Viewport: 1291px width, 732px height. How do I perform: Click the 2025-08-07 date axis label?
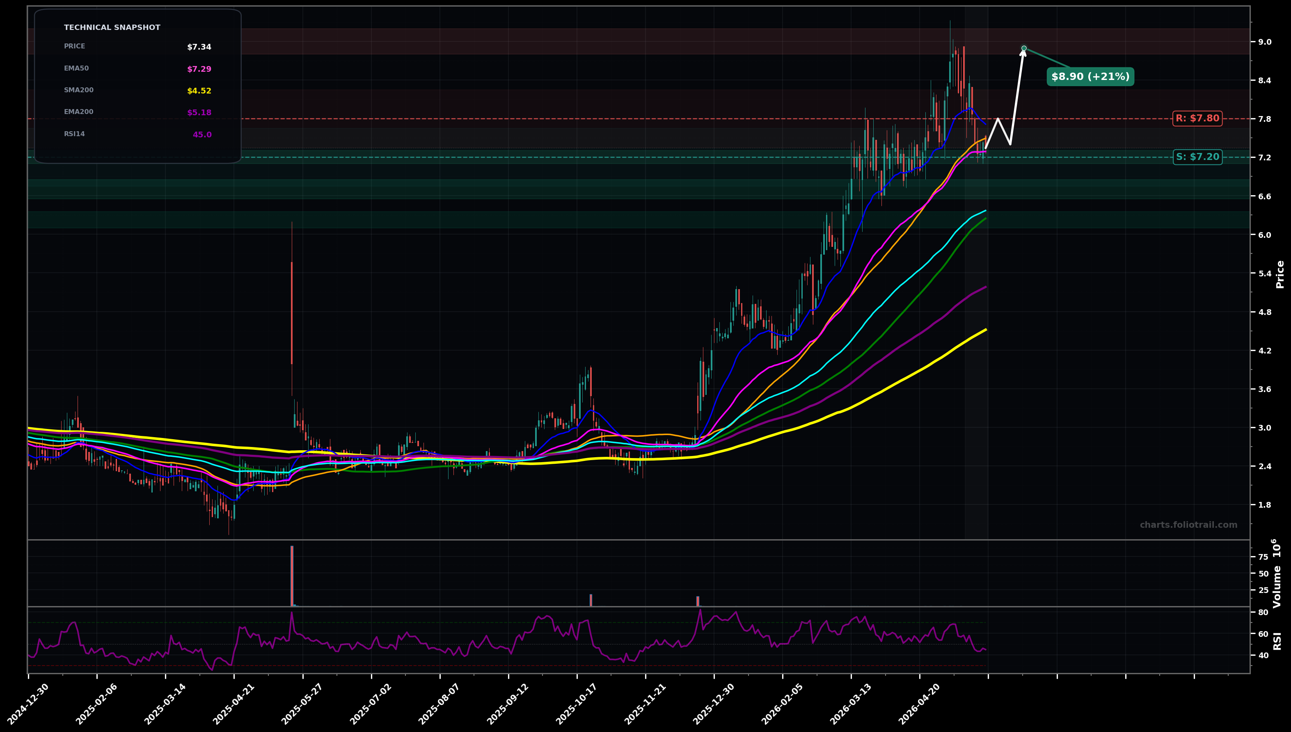(439, 704)
